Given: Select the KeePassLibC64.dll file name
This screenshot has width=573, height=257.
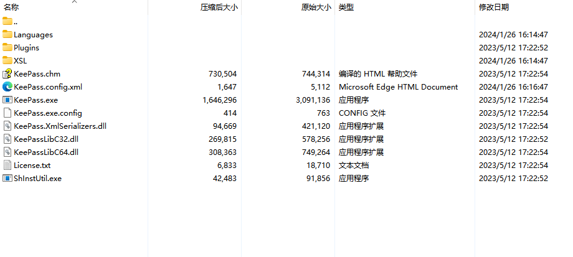Looking at the screenshot, I should [x=45, y=152].
